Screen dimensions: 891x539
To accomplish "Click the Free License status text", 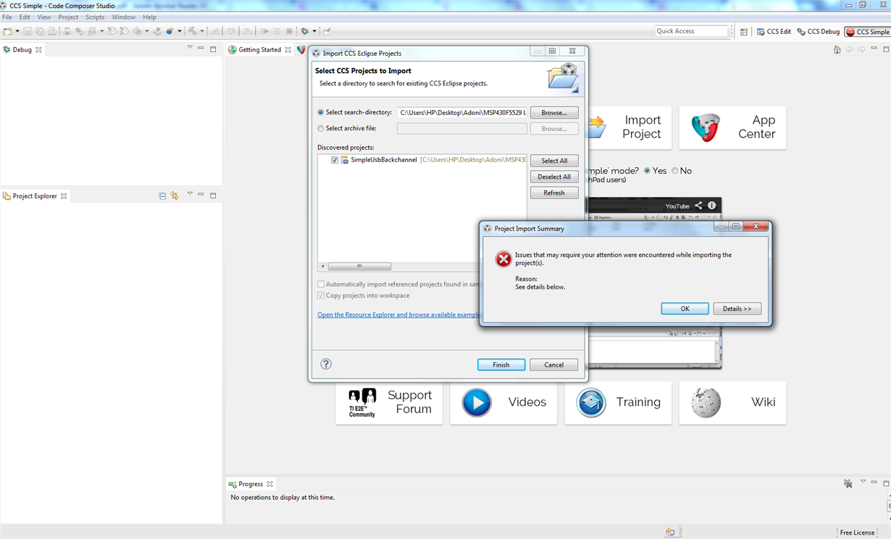I will tap(857, 532).
